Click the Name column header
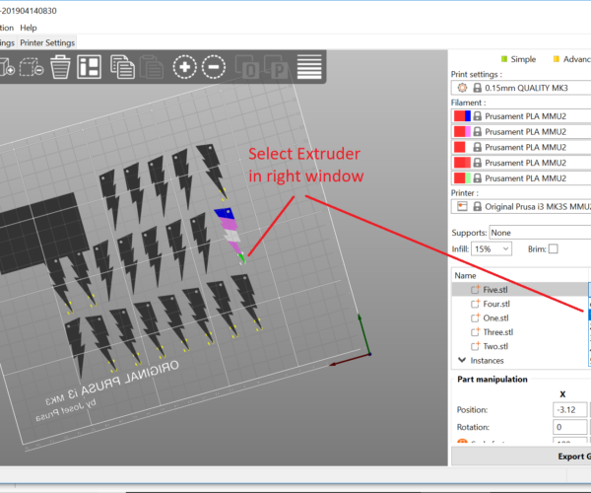 (520, 275)
